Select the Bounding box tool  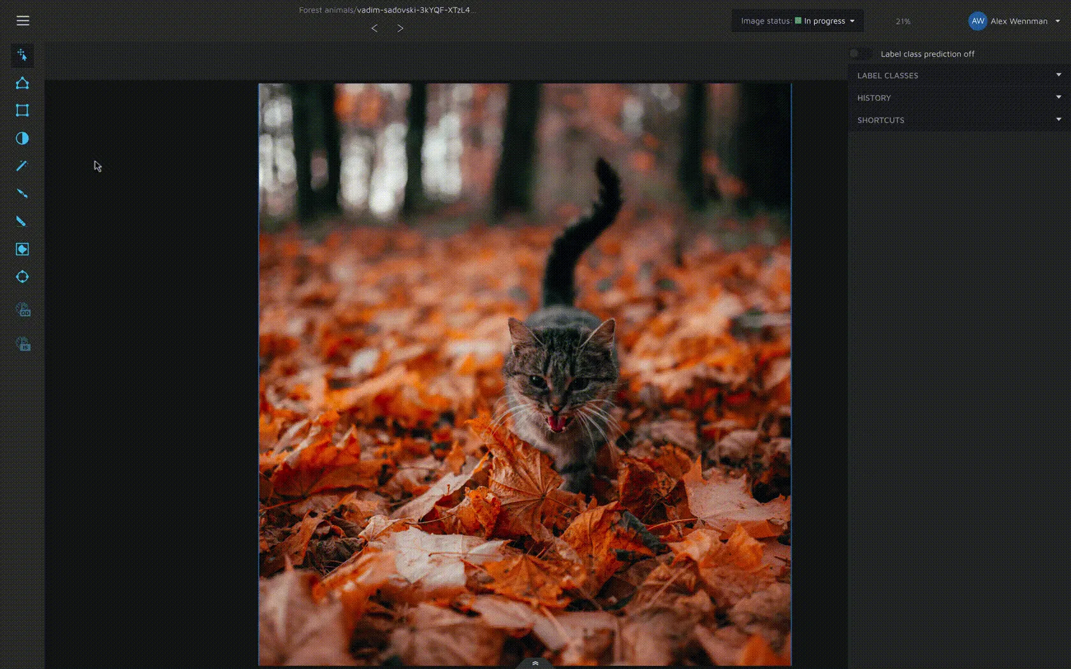(x=22, y=111)
